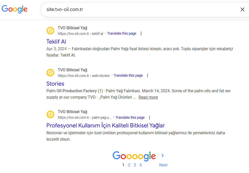Open the three-dot menu for the palm-yag result
This screenshot has width=249, height=173.
click(x=150, y=118)
